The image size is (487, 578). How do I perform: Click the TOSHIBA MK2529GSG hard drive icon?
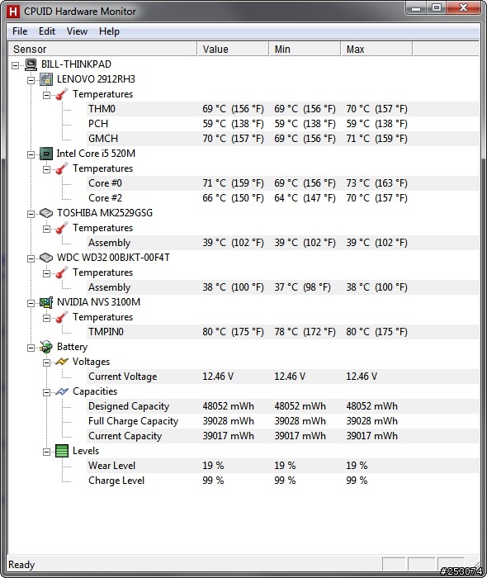pyautogui.click(x=46, y=213)
